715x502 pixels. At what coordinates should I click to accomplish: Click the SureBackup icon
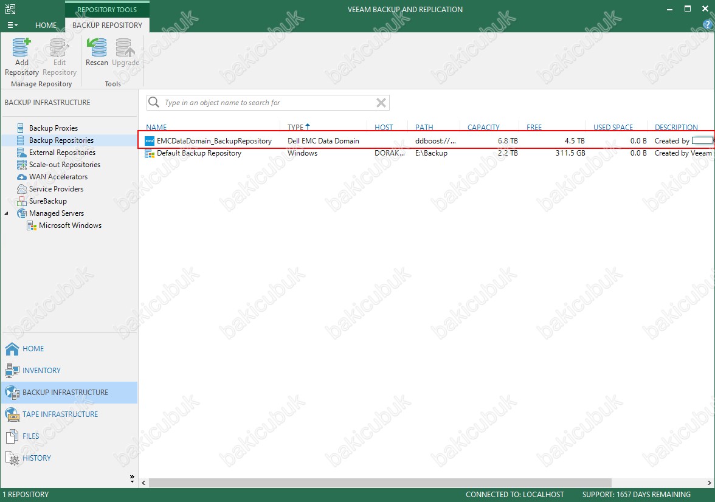coord(21,201)
